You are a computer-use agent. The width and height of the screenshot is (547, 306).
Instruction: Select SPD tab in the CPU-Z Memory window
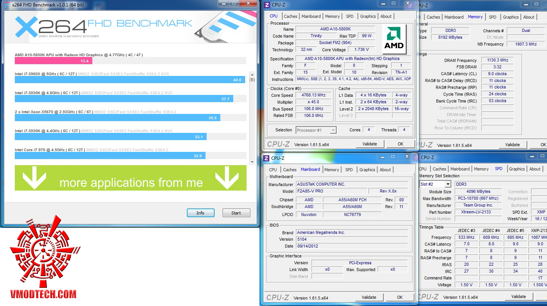pyautogui.click(x=493, y=17)
